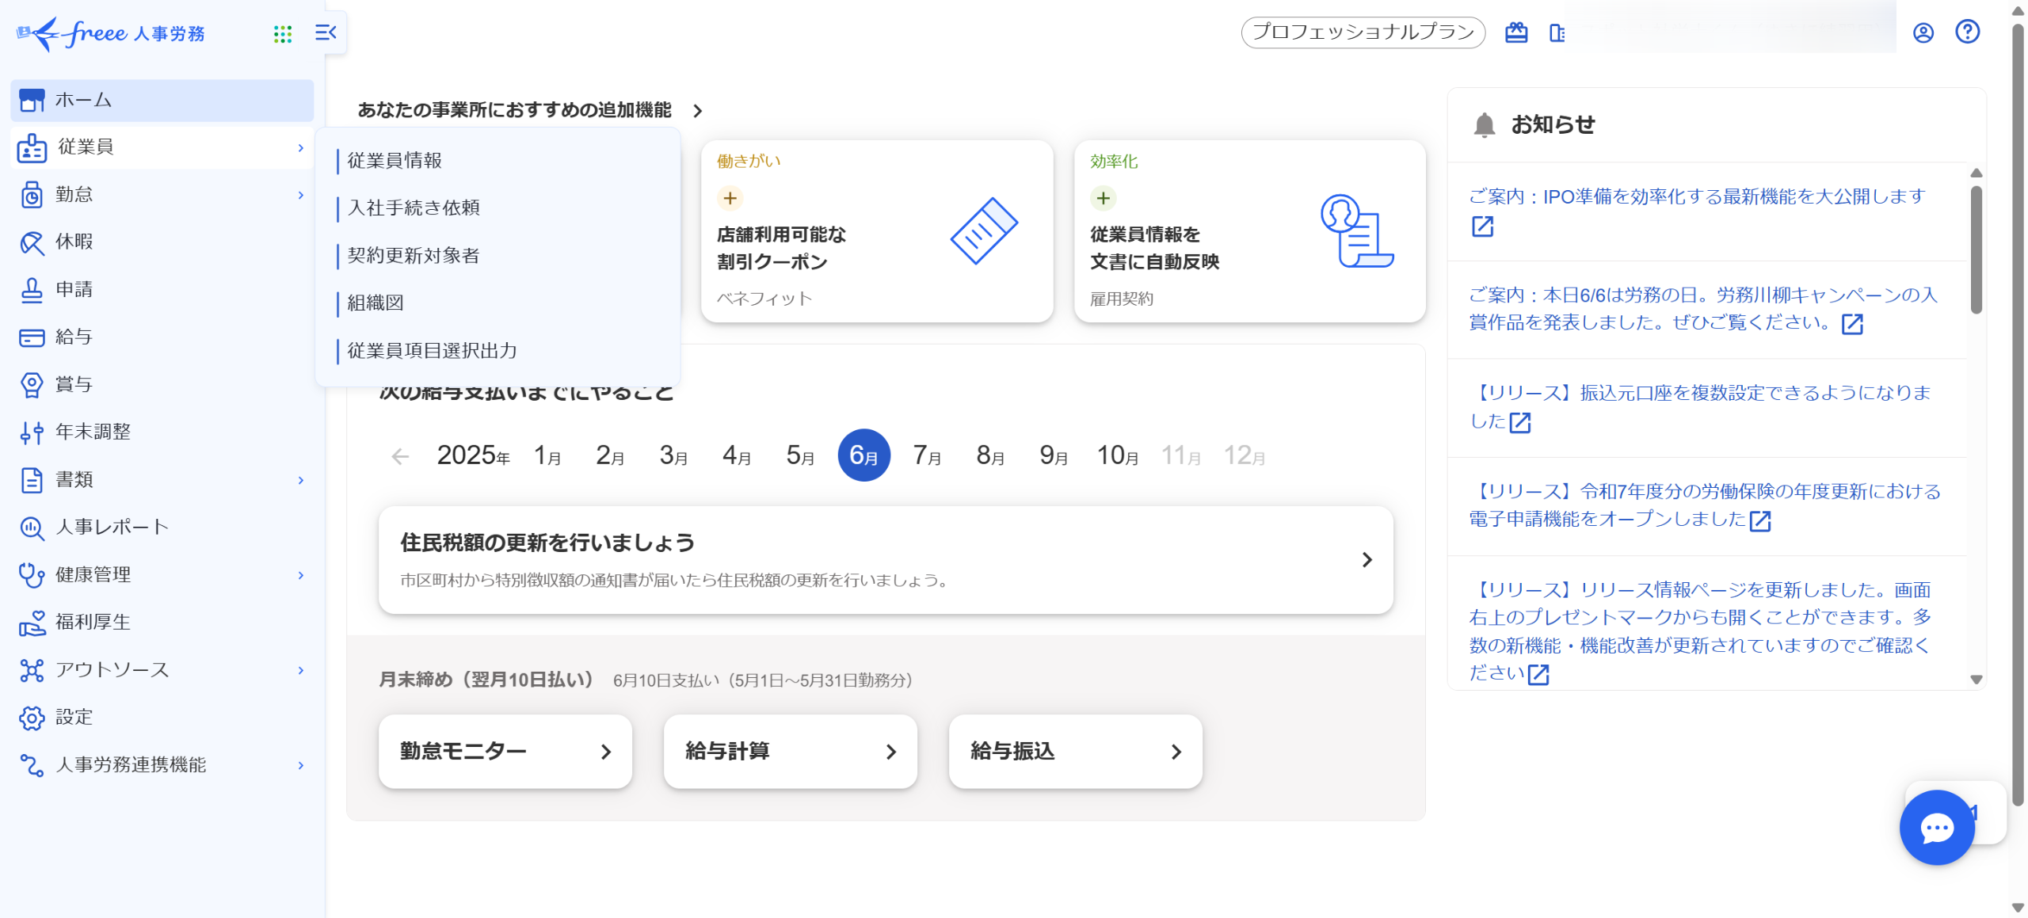
Task: Open the IPO準備 announcement link
Action: click(x=1696, y=196)
